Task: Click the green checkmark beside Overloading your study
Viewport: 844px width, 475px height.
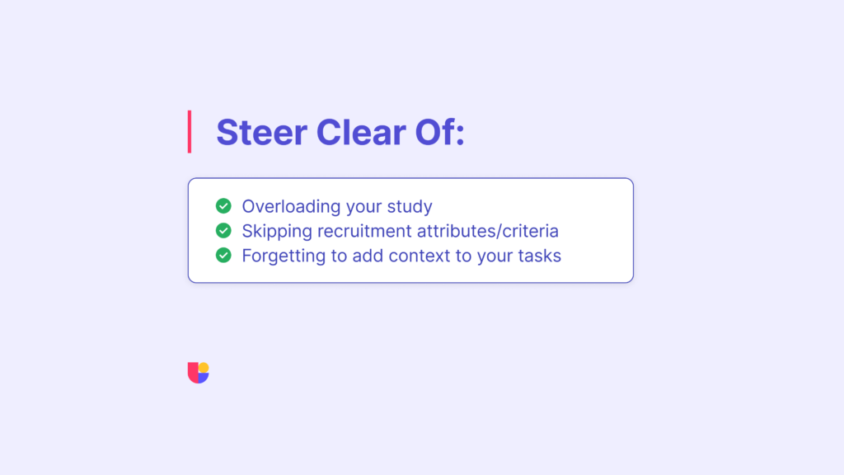Action: pos(223,206)
